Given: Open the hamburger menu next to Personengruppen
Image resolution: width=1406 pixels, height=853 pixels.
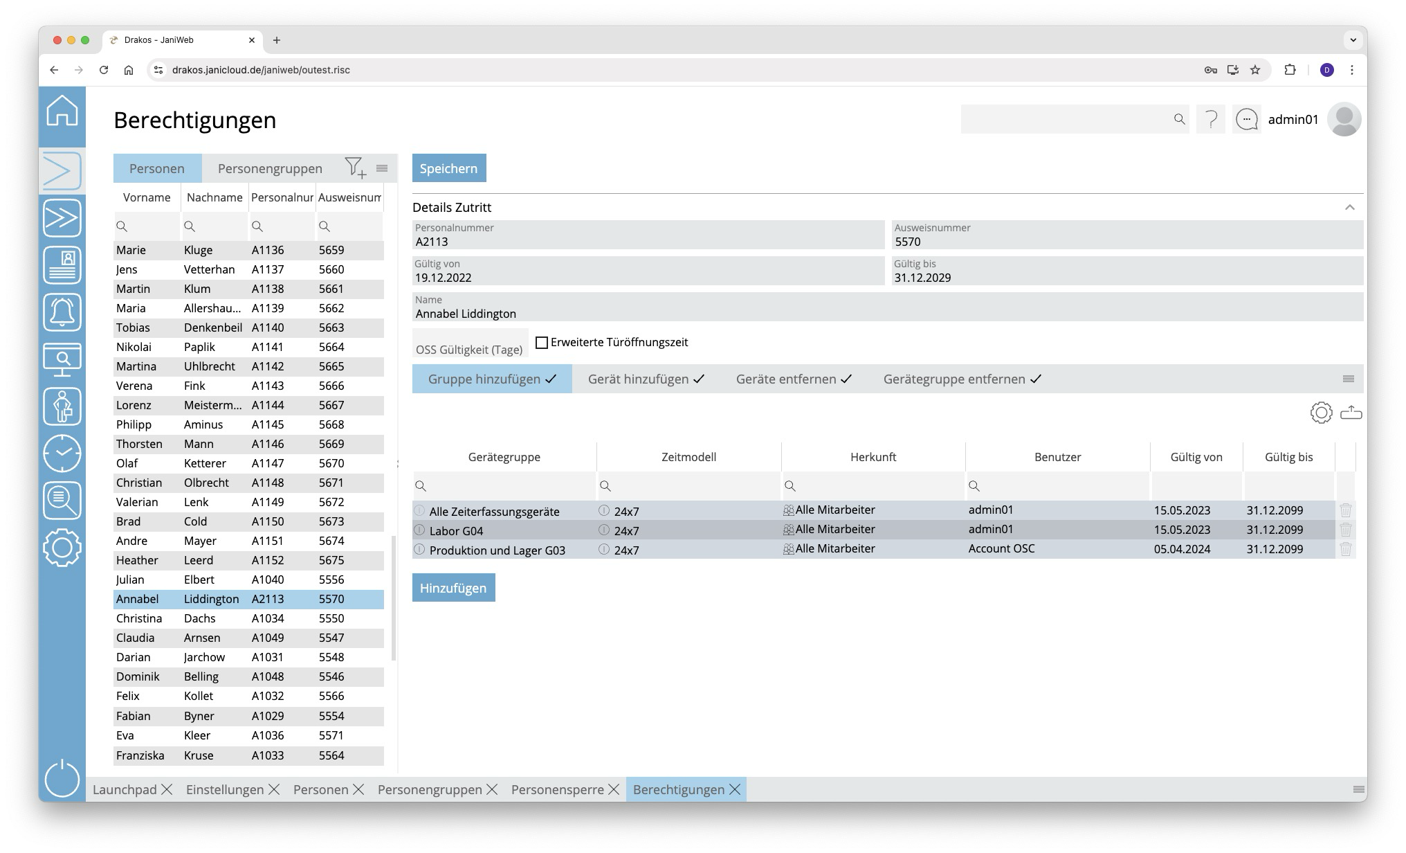Looking at the screenshot, I should tap(382, 168).
